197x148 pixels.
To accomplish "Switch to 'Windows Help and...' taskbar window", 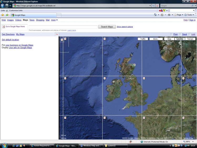I will point(91,146).
